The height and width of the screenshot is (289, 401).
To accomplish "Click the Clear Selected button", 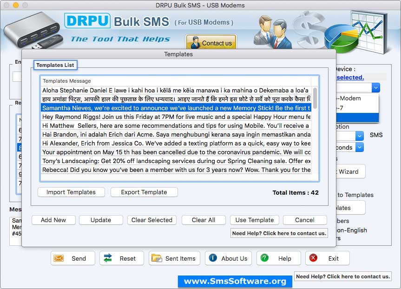I will pyautogui.click(x=152, y=220).
